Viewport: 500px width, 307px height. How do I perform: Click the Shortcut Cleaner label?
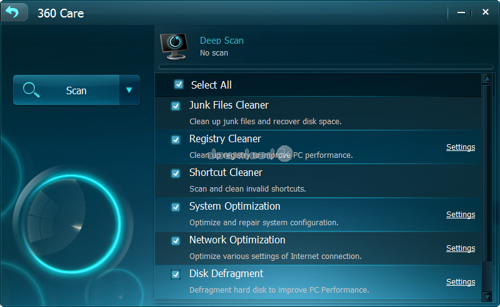226,172
